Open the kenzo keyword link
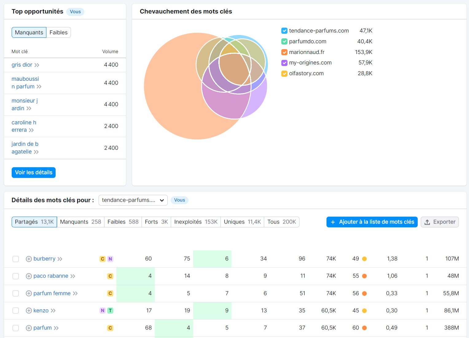This screenshot has width=469, height=338. coord(41,311)
